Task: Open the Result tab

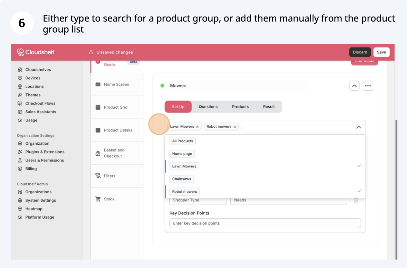Action: click(269, 107)
